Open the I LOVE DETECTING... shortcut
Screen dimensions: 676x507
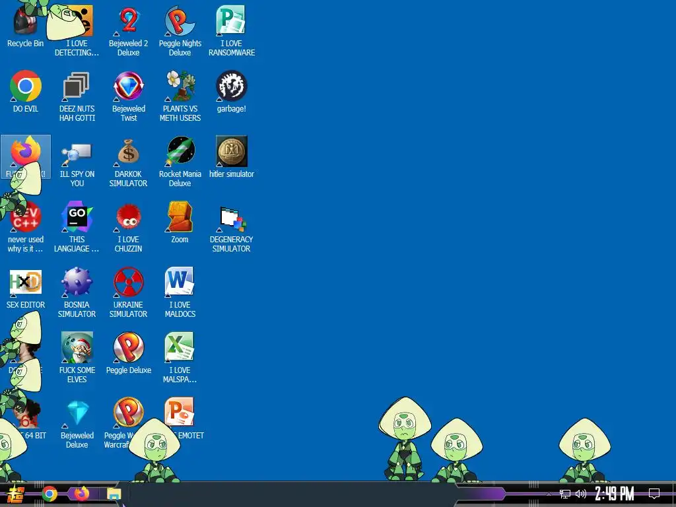(x=77, y=30)
